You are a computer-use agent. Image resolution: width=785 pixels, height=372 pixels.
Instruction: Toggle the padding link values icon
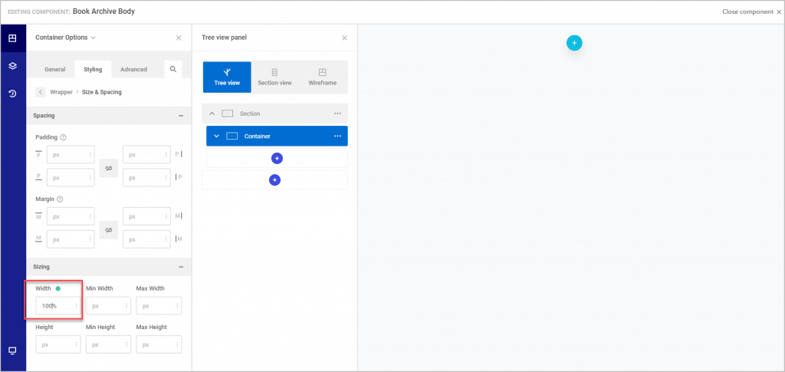(x=108, y=166)
